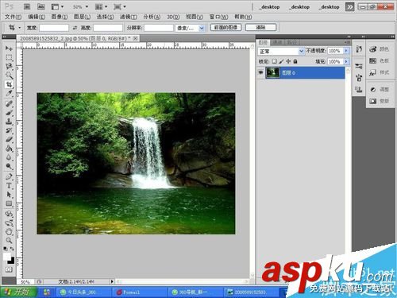Open the screen mode dropdown
The width and height of the screenshot is (397, 298).
(120, 6)
